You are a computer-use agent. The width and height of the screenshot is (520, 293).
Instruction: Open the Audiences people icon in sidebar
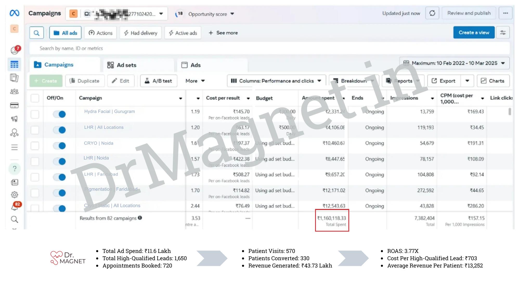[x=14, y=92]
